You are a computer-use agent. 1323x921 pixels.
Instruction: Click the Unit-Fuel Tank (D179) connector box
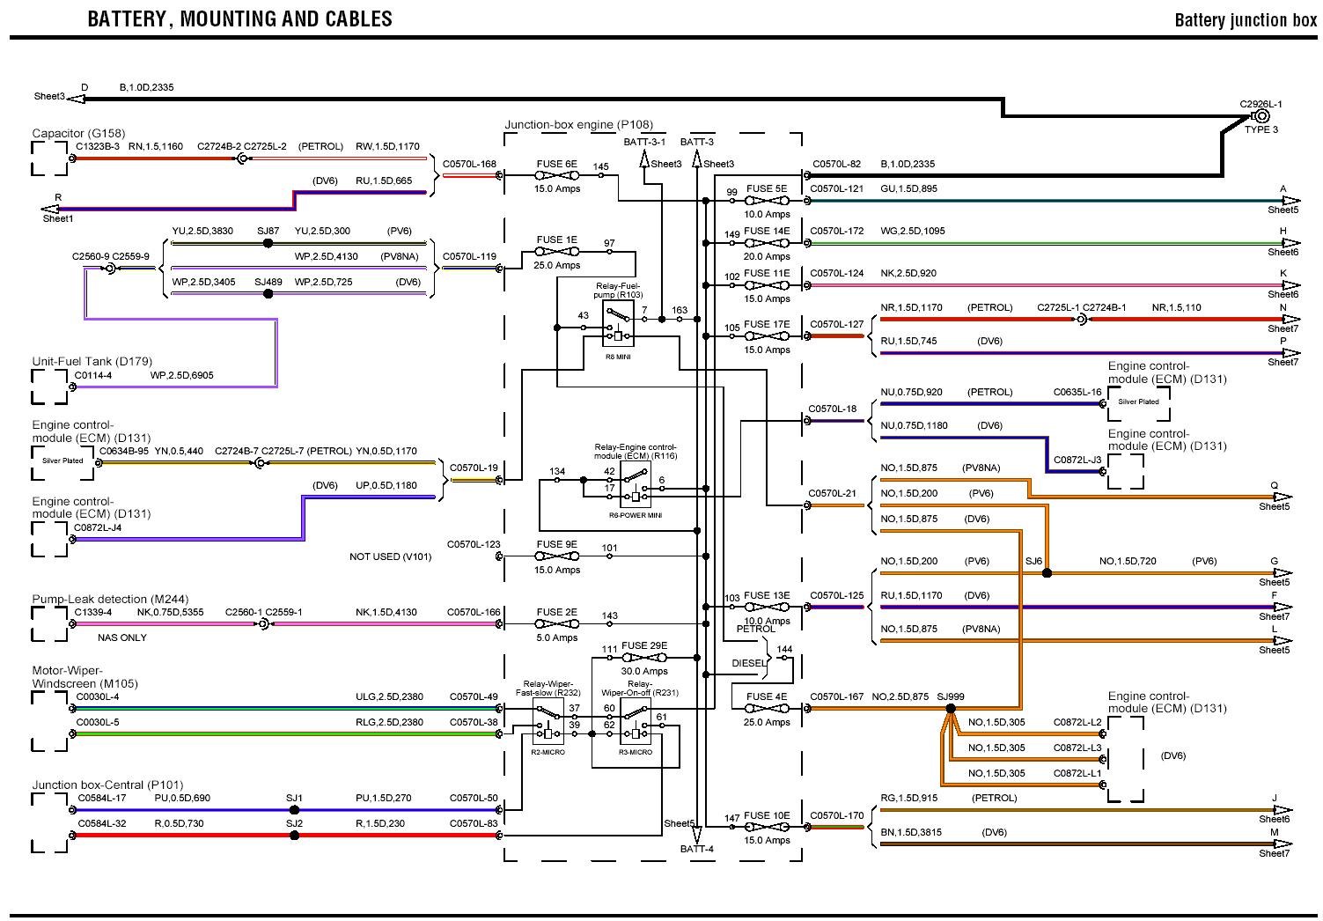50,387
